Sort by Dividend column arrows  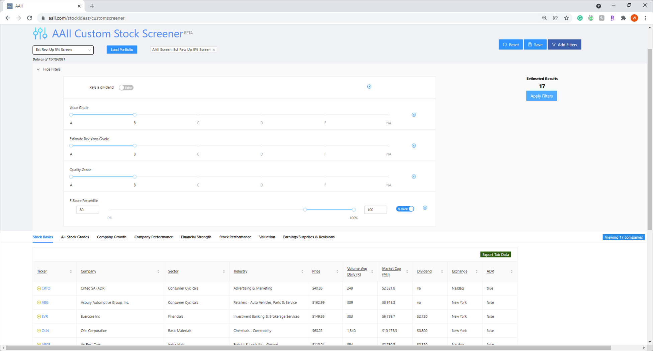click(x=442, y=271)
